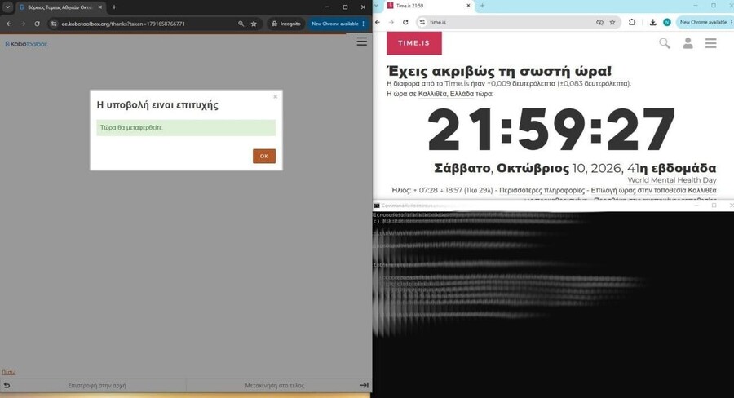
Task: Open the tab search dropdown in left Chrome
Action: click(x=7, y=7)
